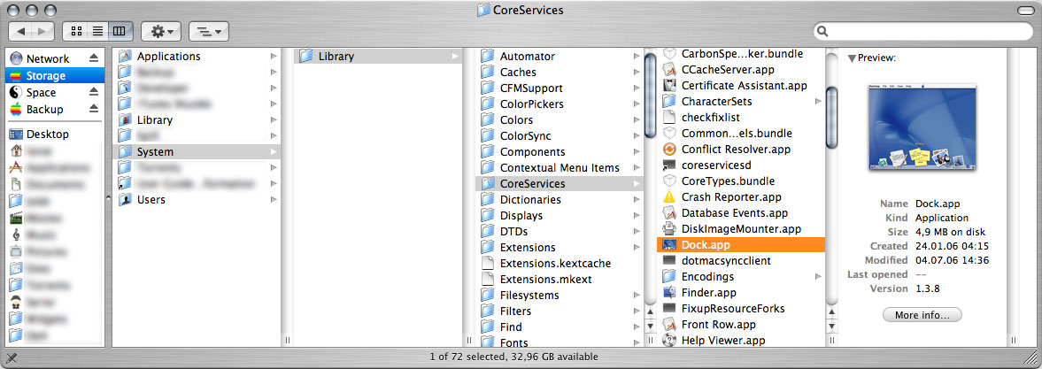Click the Dock preview thumbnail image
This screenshot has width=1042, height=369.
(922, 127)
